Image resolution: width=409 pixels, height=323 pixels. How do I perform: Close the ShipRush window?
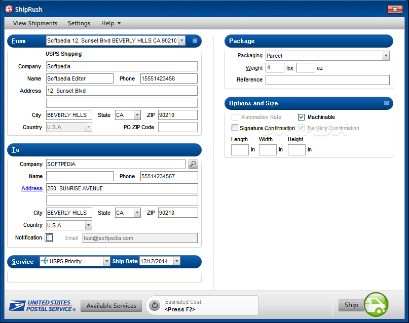coord(395,10)
